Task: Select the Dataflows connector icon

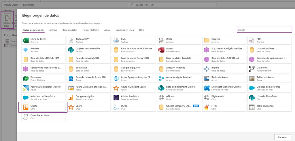Action: [252, 69]
